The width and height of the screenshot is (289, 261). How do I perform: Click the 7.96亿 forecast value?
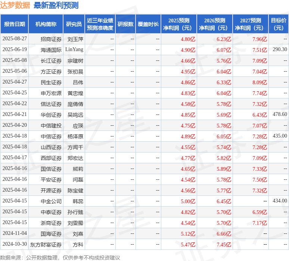pos(260,39)
